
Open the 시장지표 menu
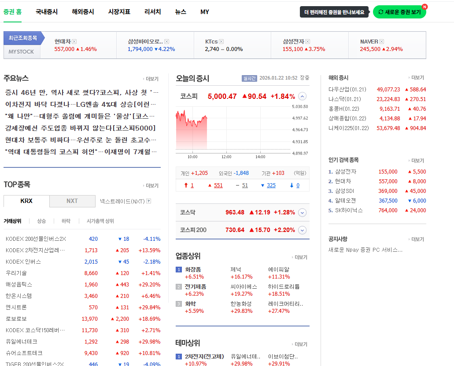point(119,12)
